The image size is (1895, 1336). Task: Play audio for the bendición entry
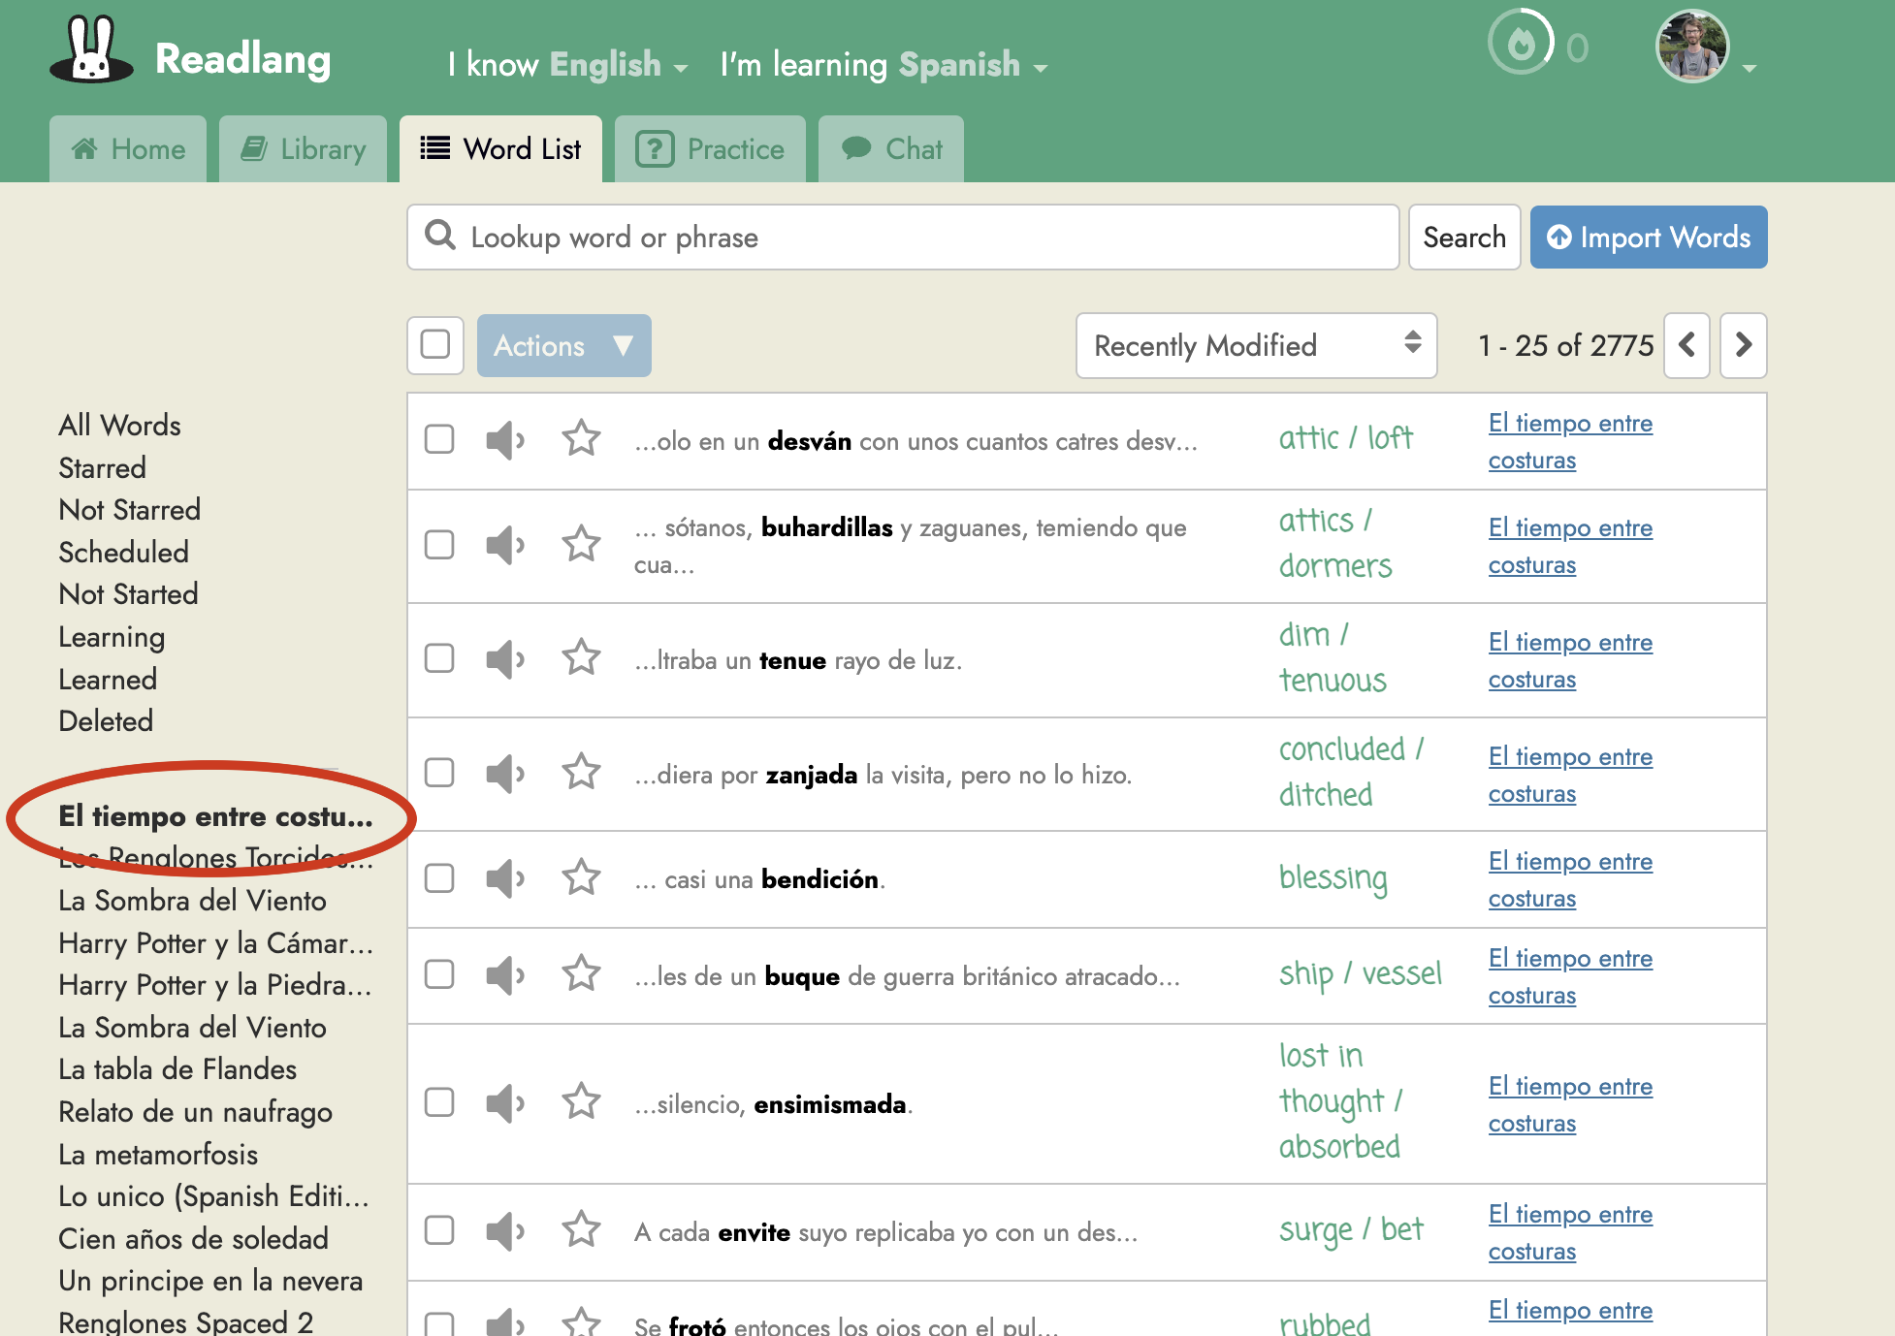[x=504, y=878]
